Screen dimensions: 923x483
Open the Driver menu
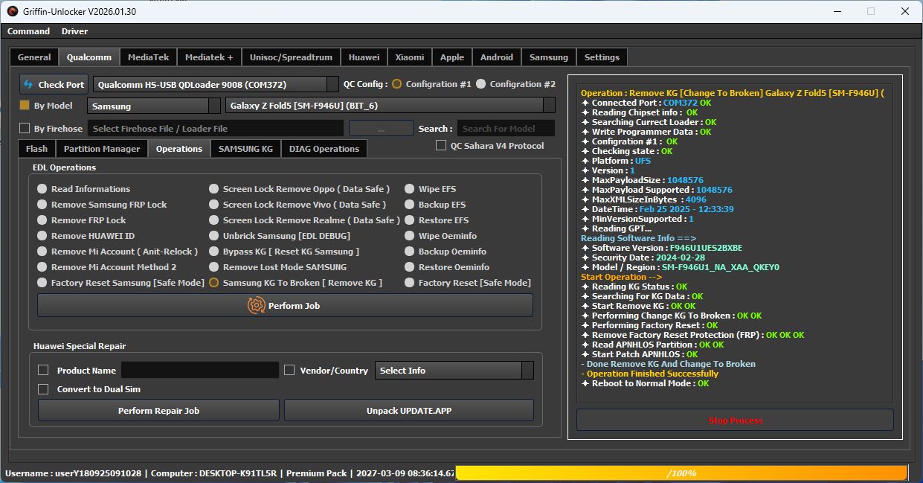coord(74,31)
